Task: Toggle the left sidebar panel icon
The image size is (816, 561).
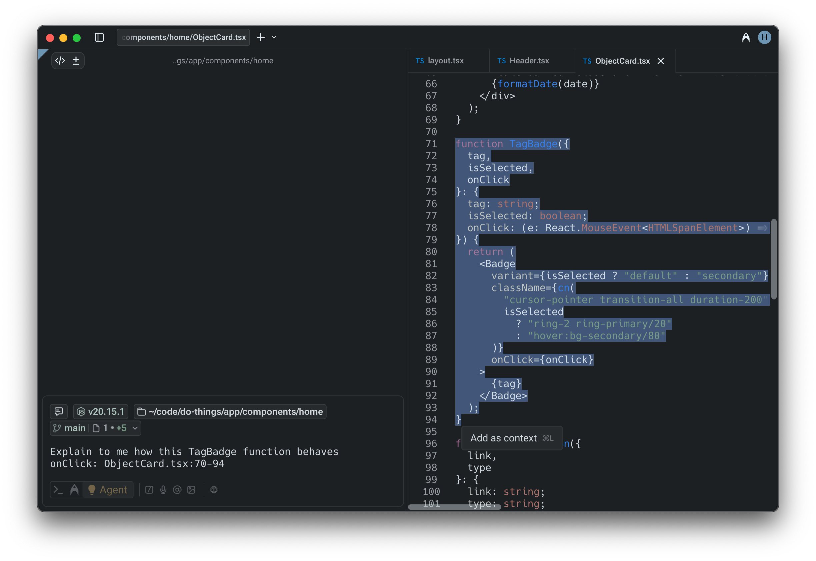Action: tap(99, 37)
